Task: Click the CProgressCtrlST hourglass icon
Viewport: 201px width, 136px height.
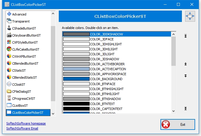Action: point(9,98)
